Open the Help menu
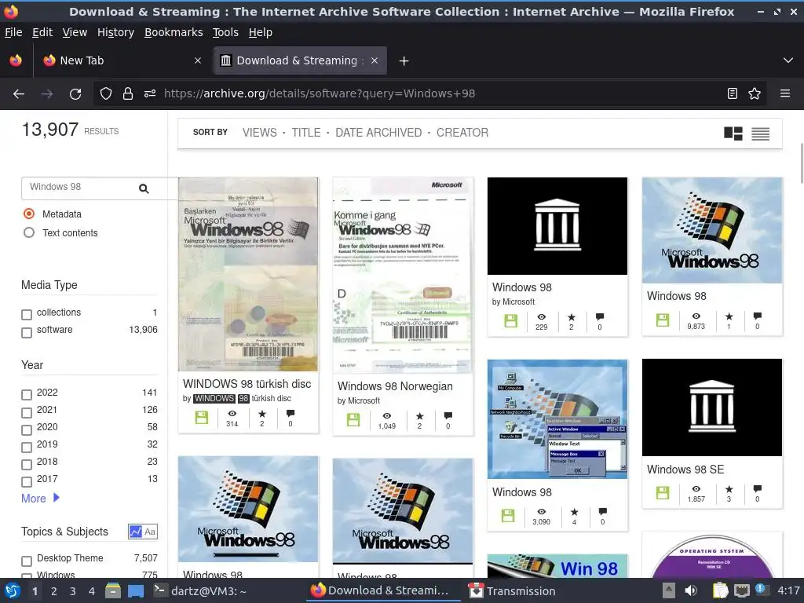The width and height of the screenshot is (804, 603). pos(261,32)
